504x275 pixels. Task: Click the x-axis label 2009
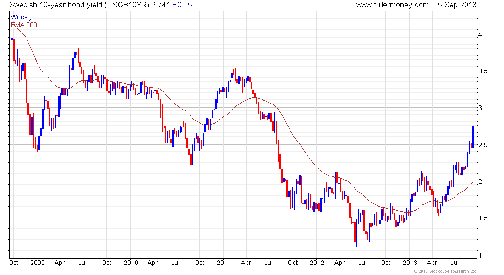37,263
